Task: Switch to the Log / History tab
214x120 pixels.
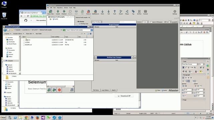Action: coord(105,90)
